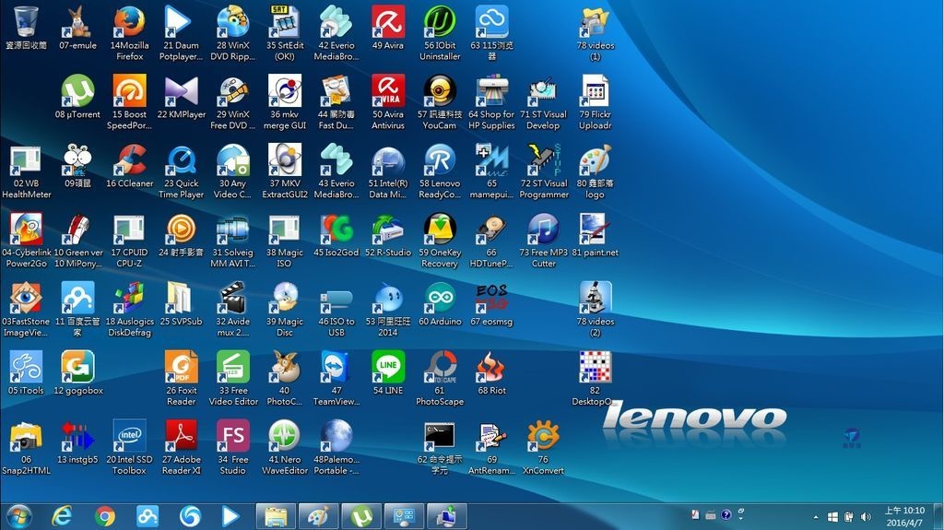The height and width of the screenshot is (530, 944).
Task: Open 80 logo paint palette icon
Action: (x=595, y=160)
